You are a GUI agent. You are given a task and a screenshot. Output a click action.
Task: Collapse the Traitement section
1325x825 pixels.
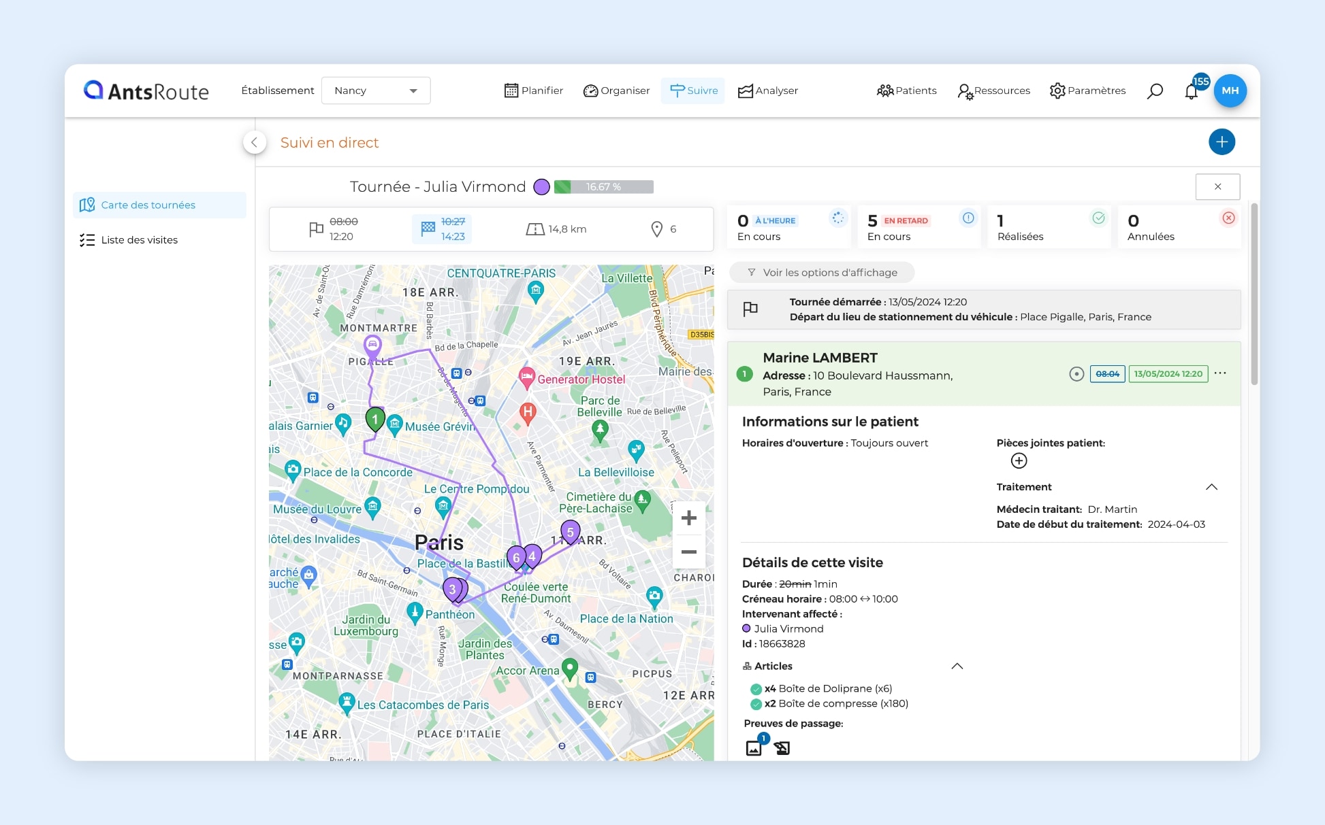[1212, 487]
